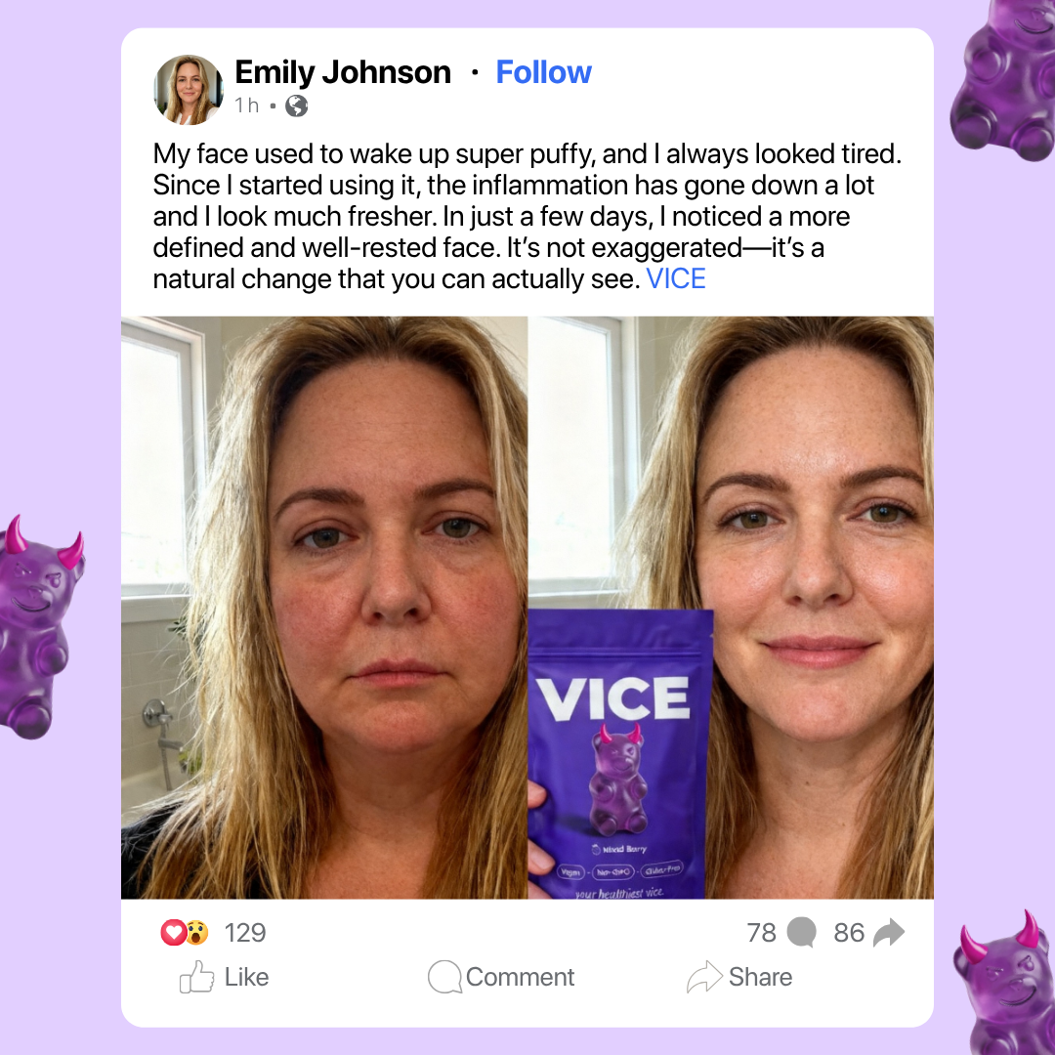Click the public globe privacy icon
Viewport: 1055px width, 1055px height.
click(x=297, y=105)
